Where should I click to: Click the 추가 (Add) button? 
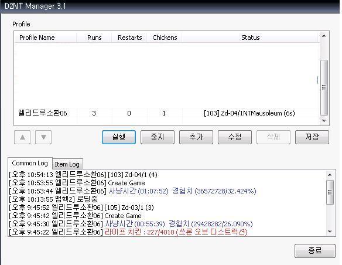pos(196,137)
